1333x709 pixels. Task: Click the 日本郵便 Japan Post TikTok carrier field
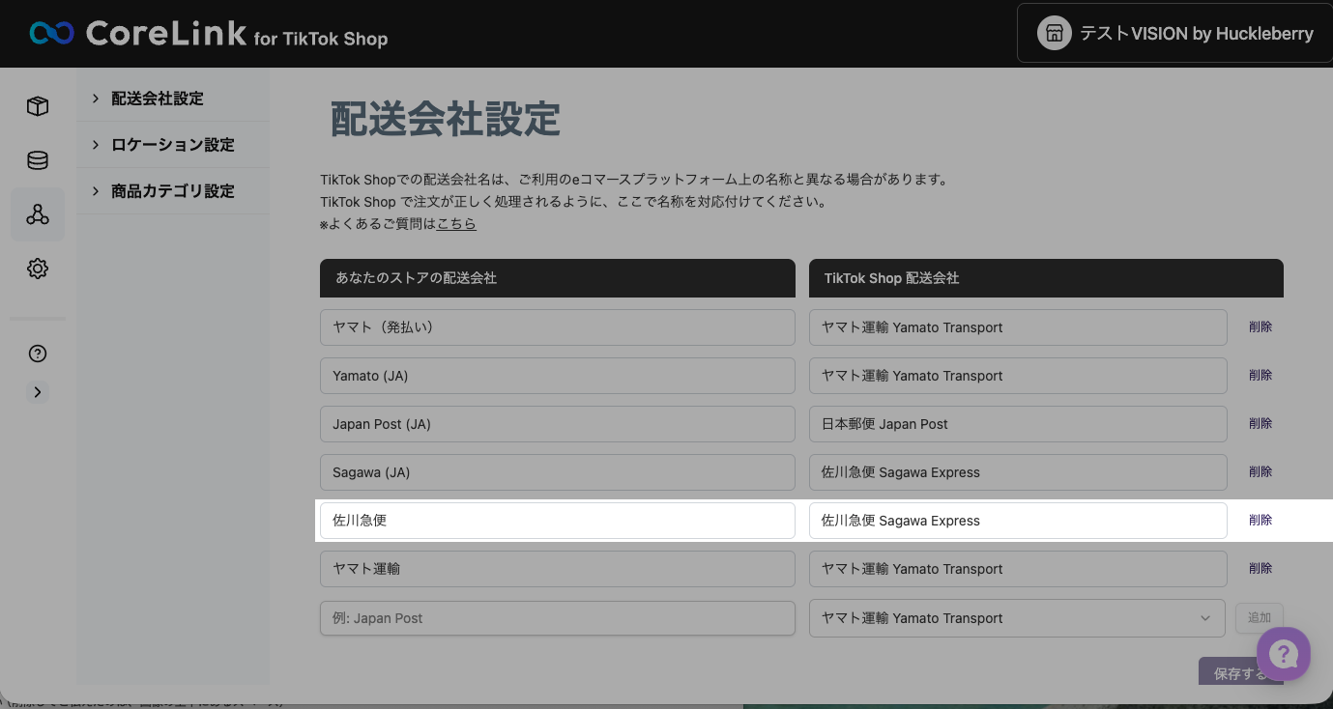pyautogui.click(x=1018, y=424)
